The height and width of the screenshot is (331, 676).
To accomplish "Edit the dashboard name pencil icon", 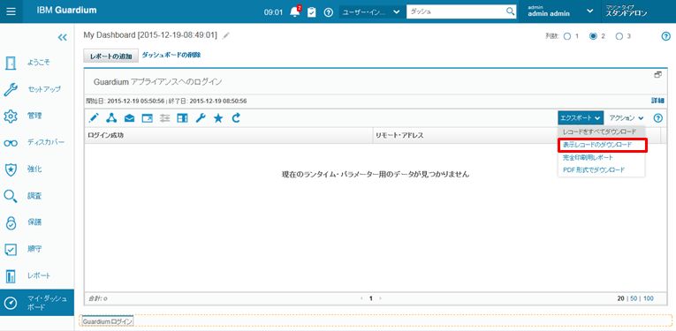I will pyautogui.click(x=226, y=35).
